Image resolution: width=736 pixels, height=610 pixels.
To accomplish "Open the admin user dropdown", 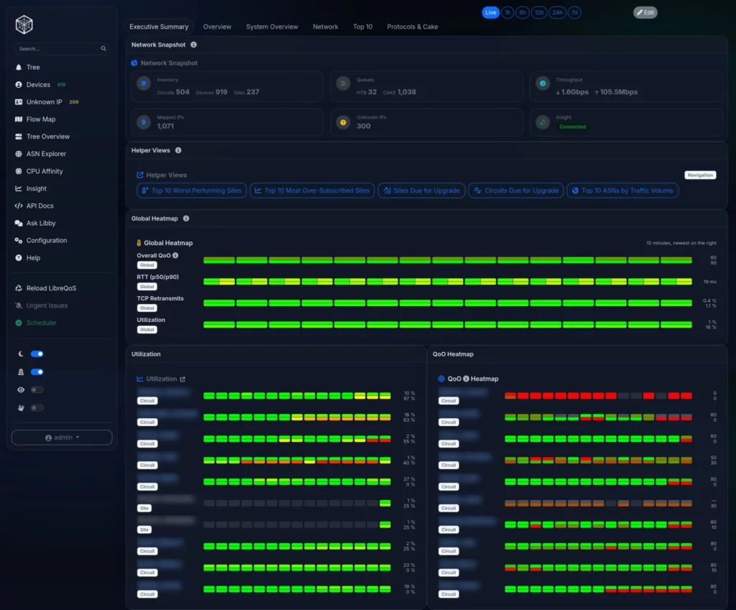I will [x=62, y=438].
